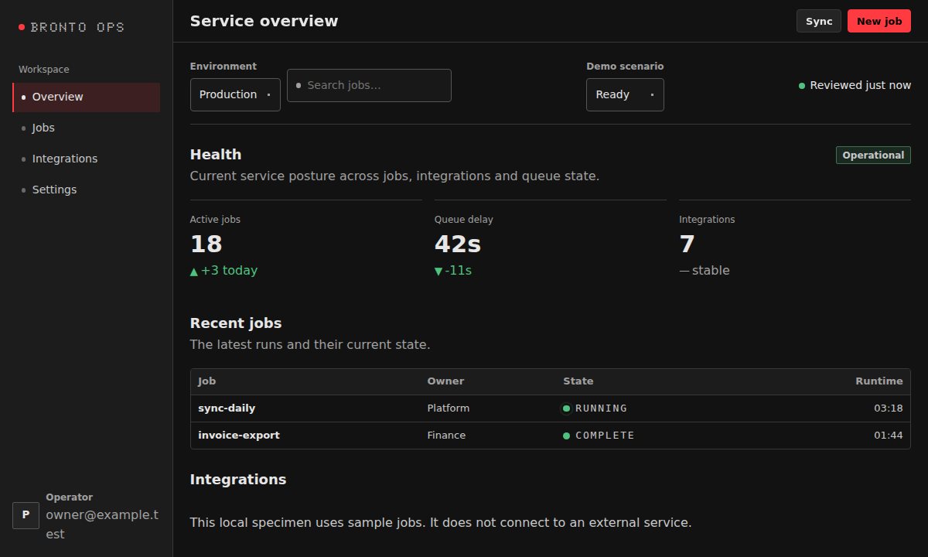This screenshot has width=928, height=557.
Task: Open the Ready demo scenario dropdown
Action: click(625, 94)
